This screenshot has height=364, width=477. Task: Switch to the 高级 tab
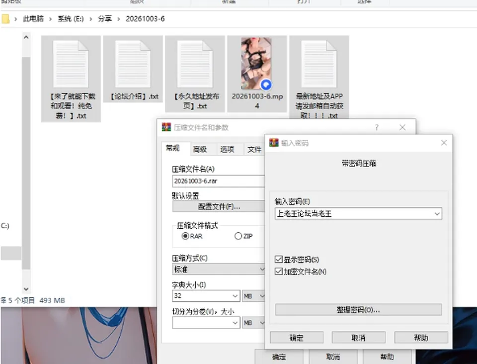[200, 149]
